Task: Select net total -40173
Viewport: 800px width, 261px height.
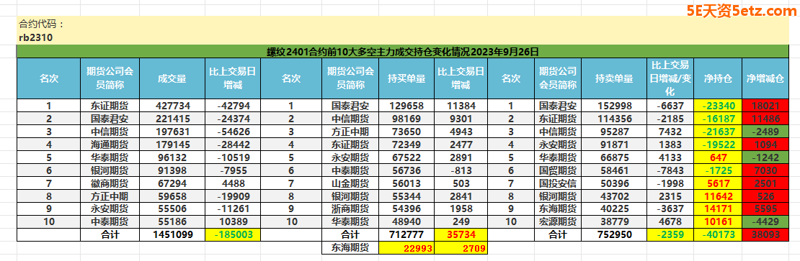Action: [717, 234]
